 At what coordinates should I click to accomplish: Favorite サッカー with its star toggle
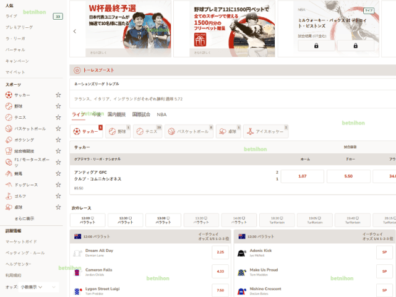coord(58,95)
